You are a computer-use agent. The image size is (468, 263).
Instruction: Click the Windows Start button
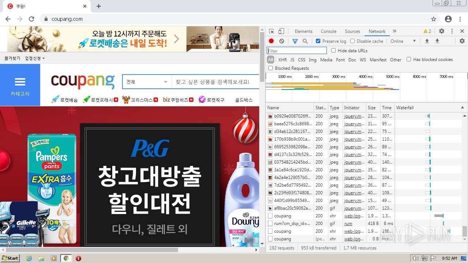tap(10, 258)
